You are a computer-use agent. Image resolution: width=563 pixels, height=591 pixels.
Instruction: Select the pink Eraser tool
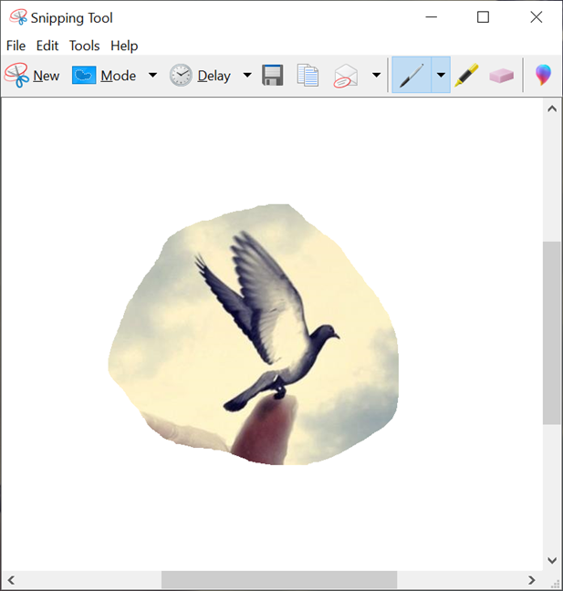pyautogui.click(x=502, y=76)
